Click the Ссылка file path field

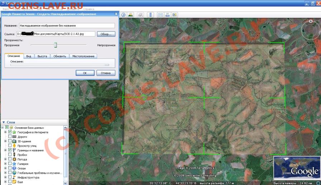click(56, 34)
